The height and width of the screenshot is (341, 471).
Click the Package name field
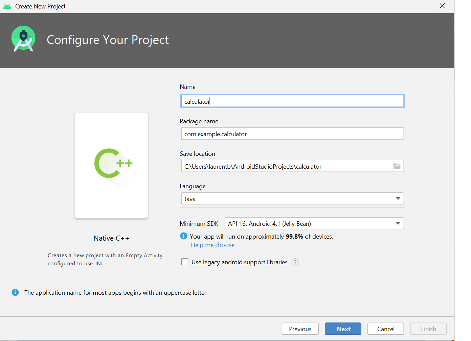pos(293,133)
